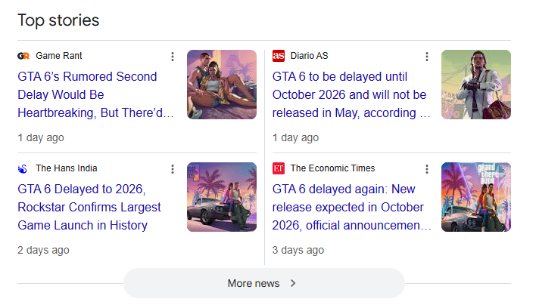This screenshot has height=305, width=536.
Task: Click Game Rant story thumbnail image
Action: [222, 85]
